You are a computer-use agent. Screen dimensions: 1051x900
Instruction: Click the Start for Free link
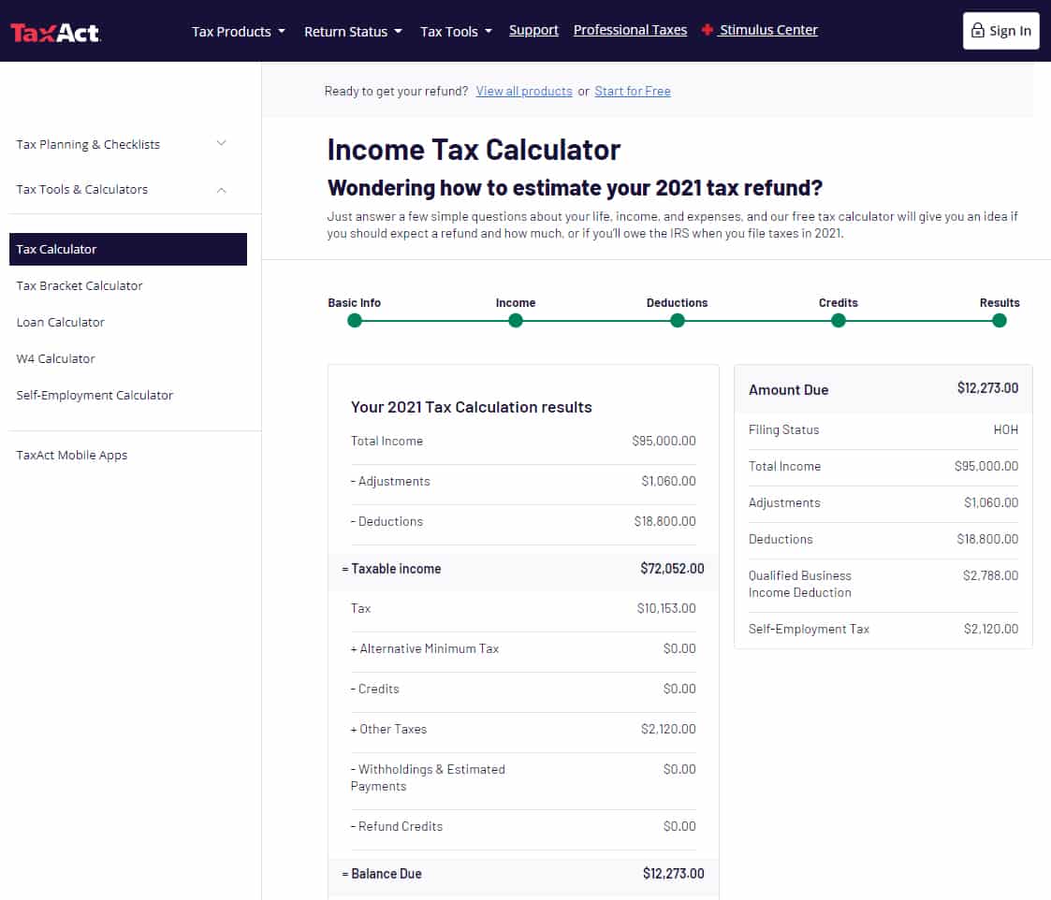(x=633, y=91)
